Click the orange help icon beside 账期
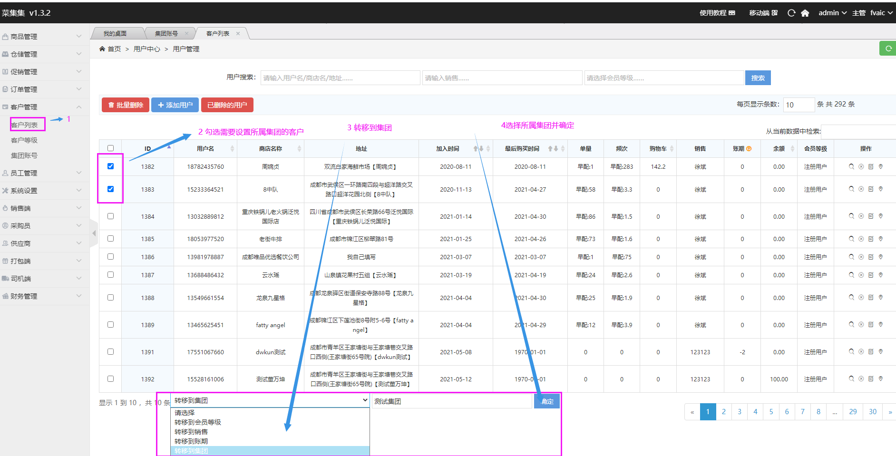 tap(749, 149)
